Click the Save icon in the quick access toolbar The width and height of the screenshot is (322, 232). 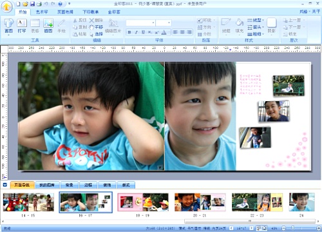(32, 4)
